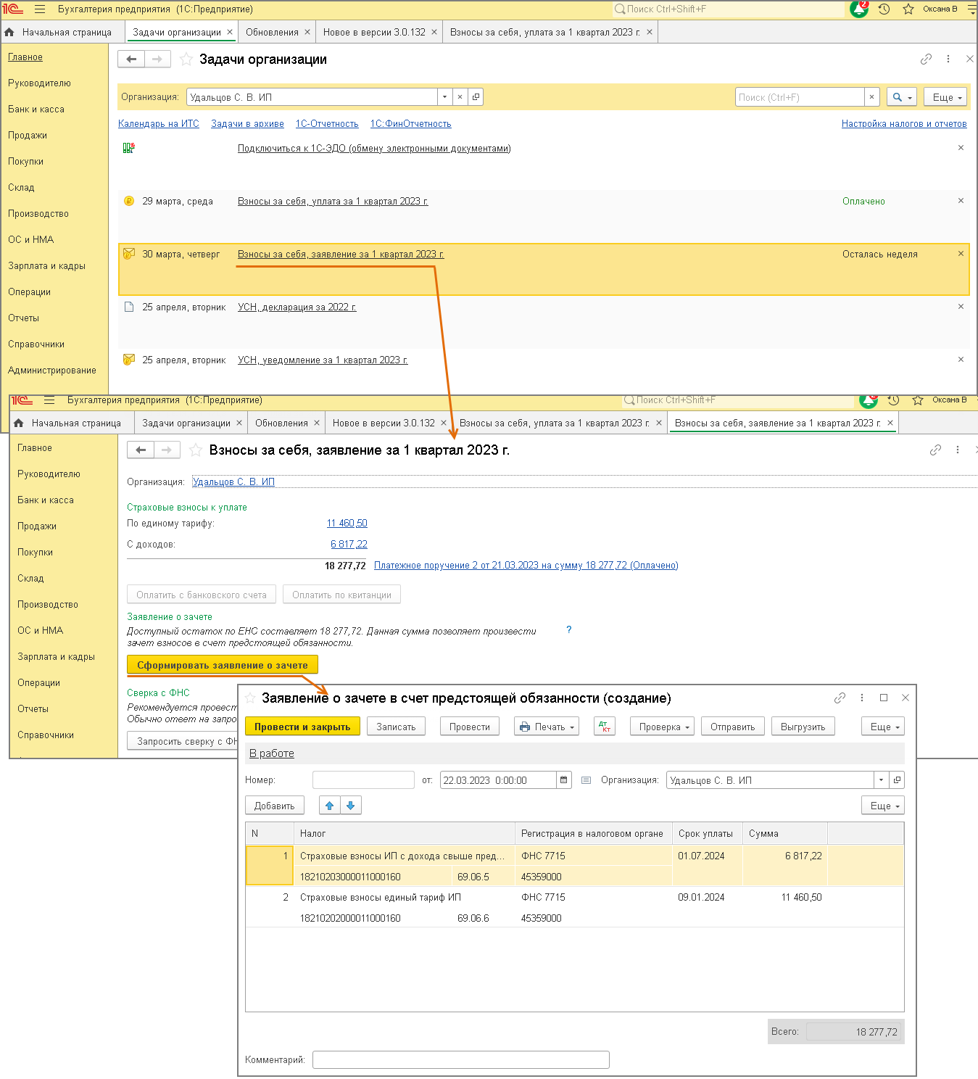This screenshot has height=1079, width=978.
Task: Open three-dots menu in Заявление о зачете dialog
Action: tap(861, 698)
